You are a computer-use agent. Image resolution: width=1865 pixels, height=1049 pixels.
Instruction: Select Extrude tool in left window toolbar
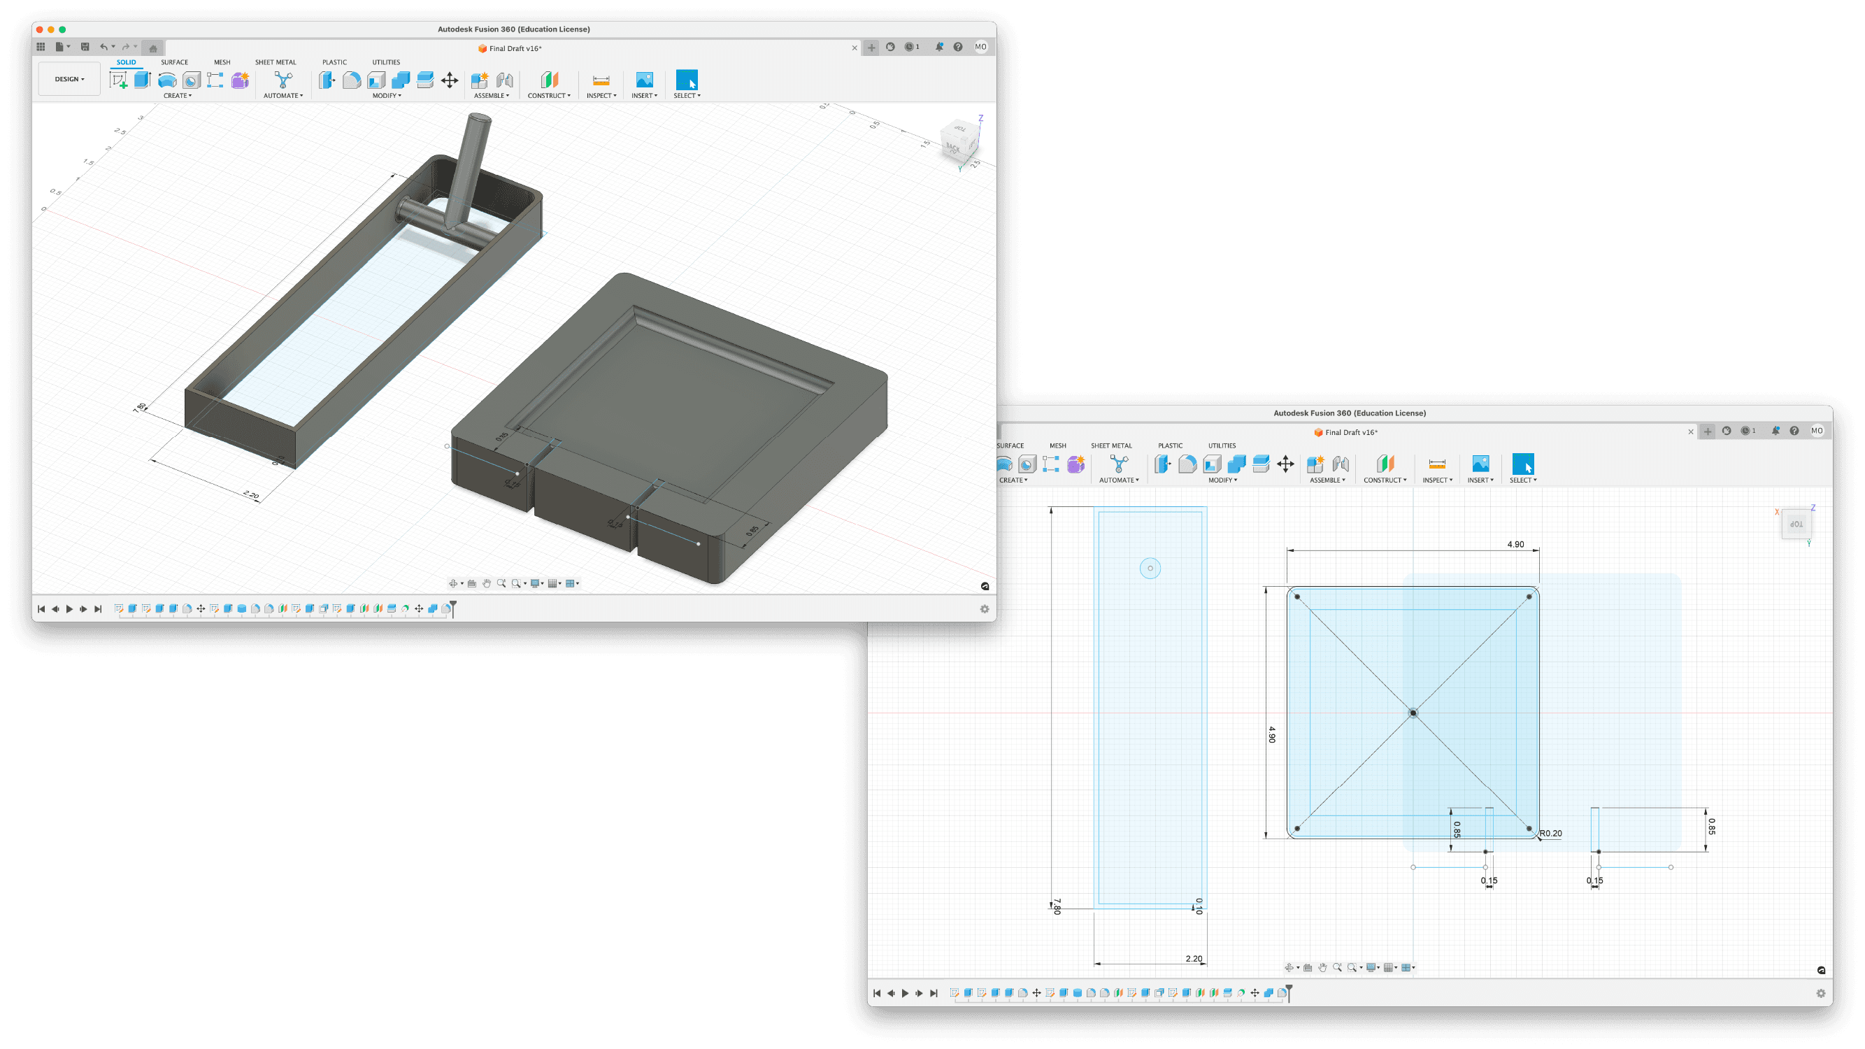pos(143,80)
